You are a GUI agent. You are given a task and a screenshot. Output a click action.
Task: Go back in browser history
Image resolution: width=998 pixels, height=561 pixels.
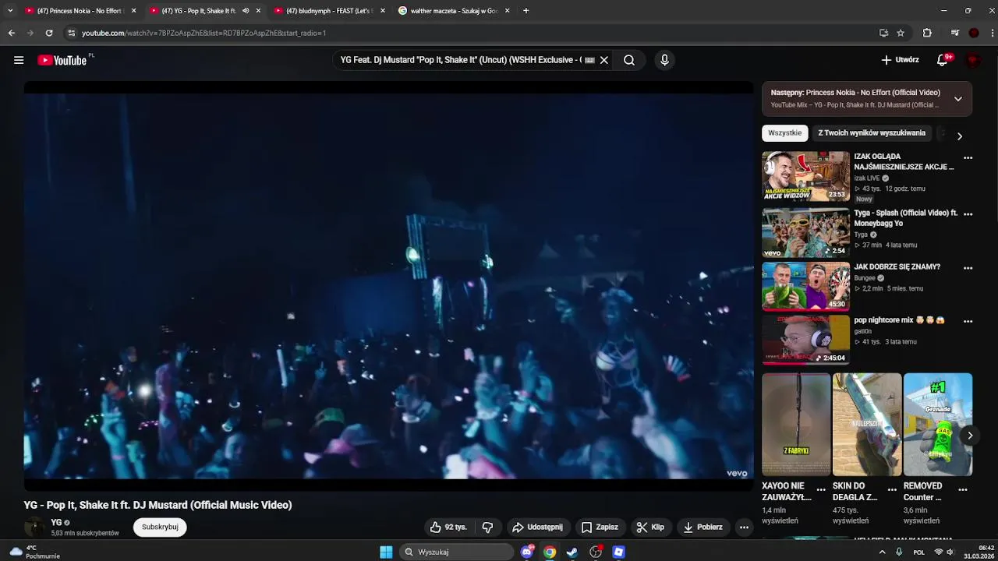pos(11,33)
